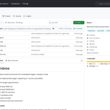Open the gitignore file
Screen dimensions: 110x110
tap(2, 38)
